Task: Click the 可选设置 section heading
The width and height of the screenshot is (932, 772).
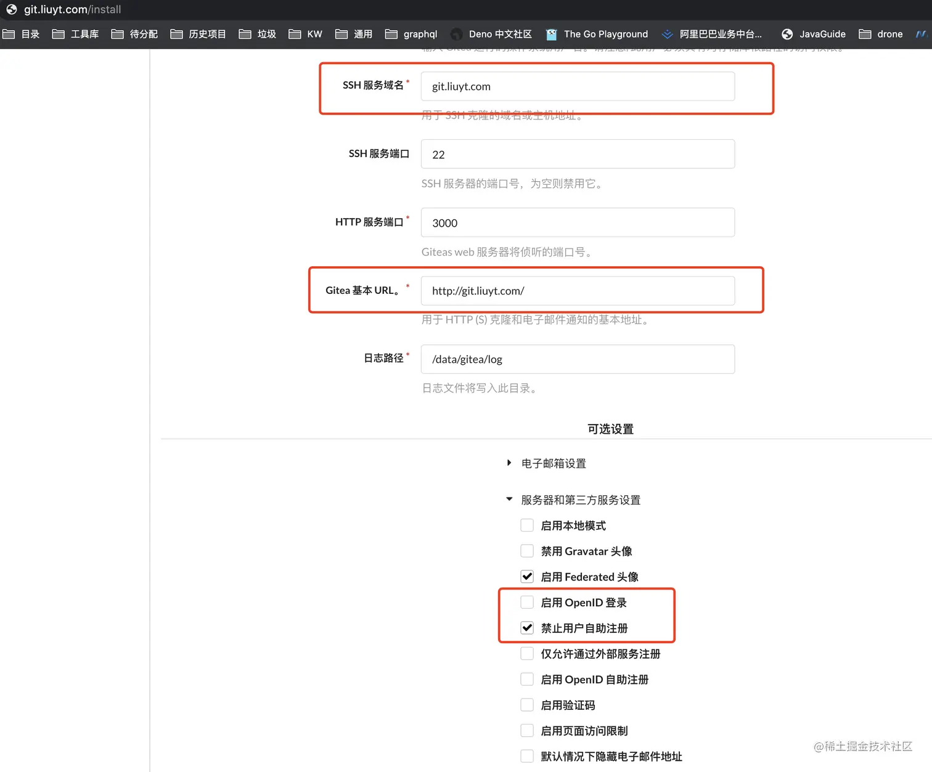Action: point(610,429)
